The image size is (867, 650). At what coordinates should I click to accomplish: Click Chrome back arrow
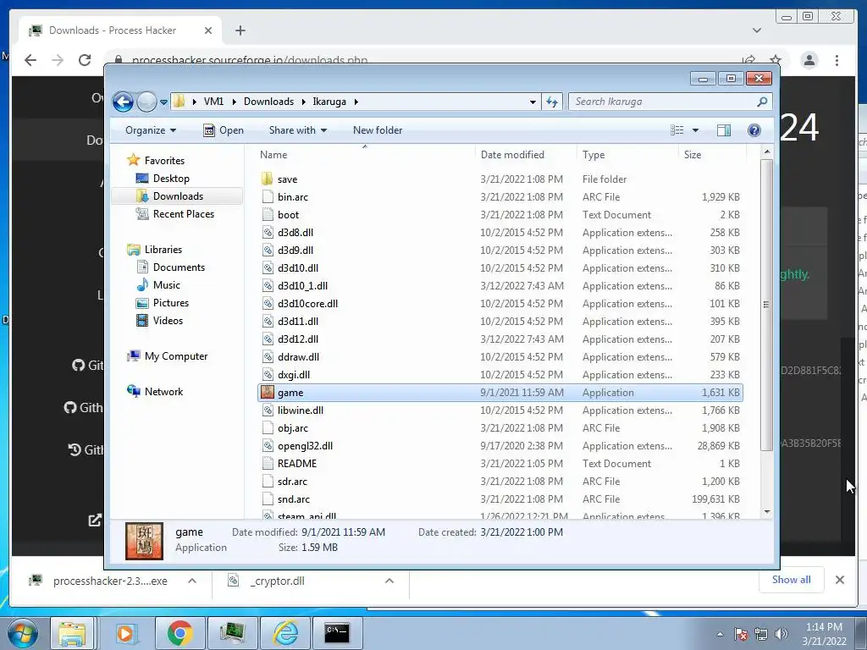30,60
